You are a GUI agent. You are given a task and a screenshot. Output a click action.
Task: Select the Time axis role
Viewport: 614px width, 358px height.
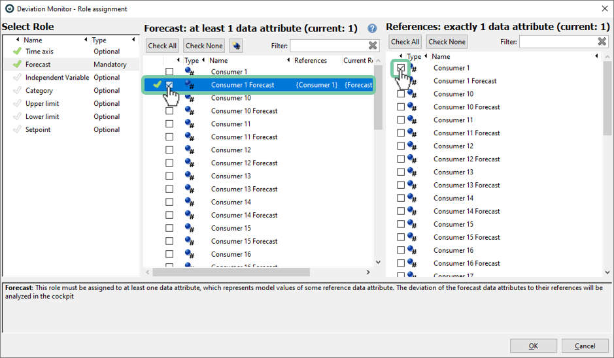(71, 51)
